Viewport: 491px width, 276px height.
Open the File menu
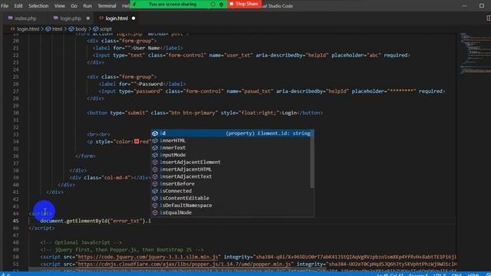pos(5,6)
